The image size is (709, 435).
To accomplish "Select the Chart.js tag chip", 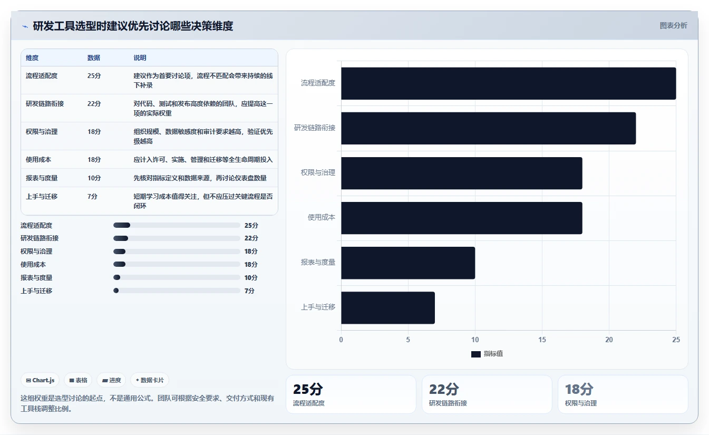I will click(40, 380).
